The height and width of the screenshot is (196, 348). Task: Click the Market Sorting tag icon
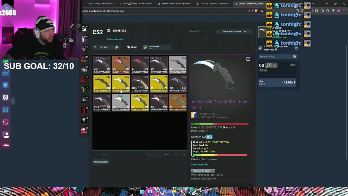click(x=295, y=57)
